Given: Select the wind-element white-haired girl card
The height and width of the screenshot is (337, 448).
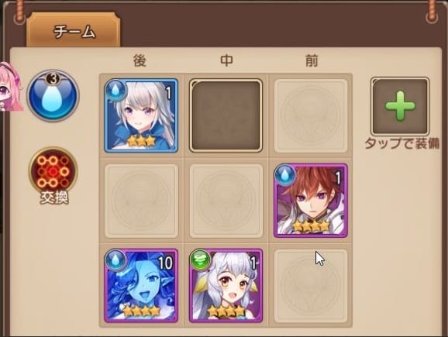Looking at the screenshot, I should click(x=226, y=286).
